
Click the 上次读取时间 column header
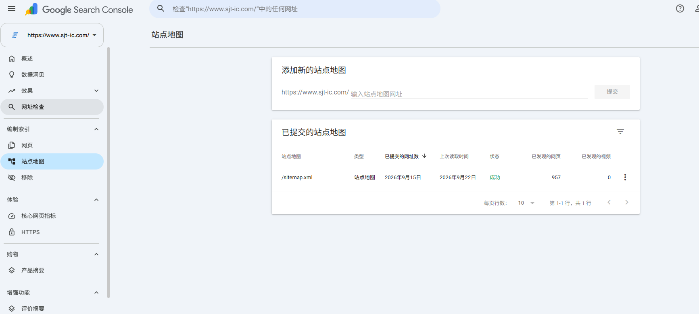[x=454, y=157]
